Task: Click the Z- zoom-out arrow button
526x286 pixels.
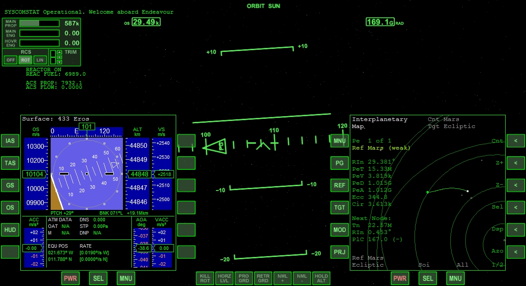Action: coord(515,185)
